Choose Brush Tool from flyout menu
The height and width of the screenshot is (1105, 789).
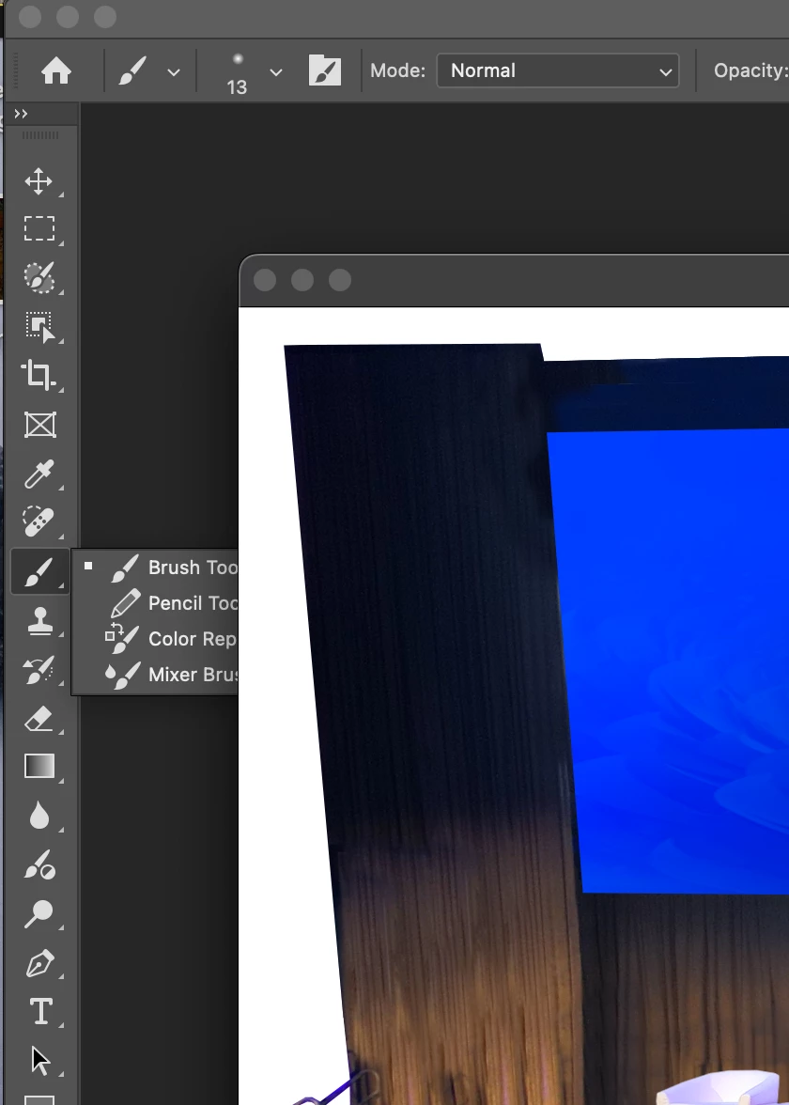point(155,568)
